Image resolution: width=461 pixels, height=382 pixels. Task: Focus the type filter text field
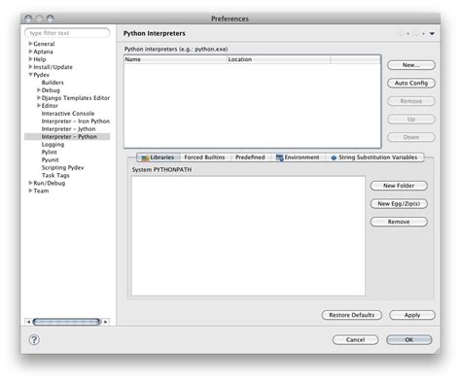(67, 33)
